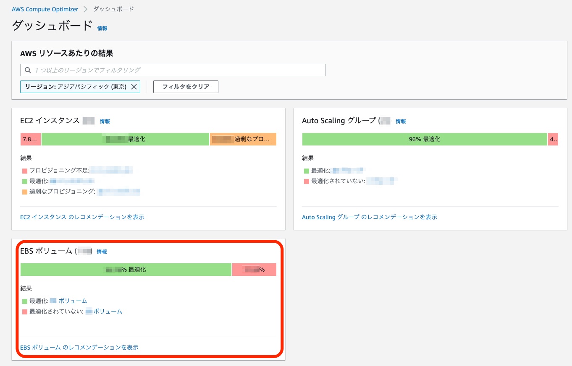Open 情報 link in EC2 インスタンス card

[x=104, y=121]
